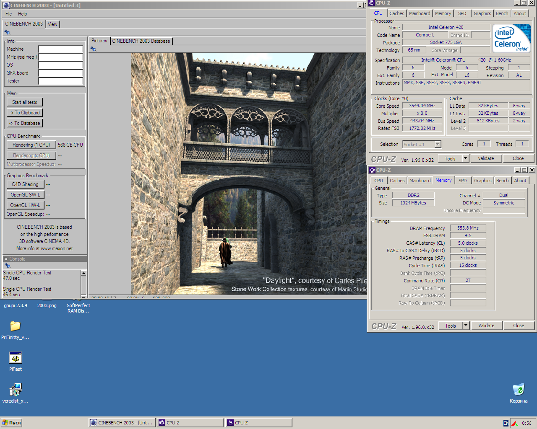Click the pin icon under the Pictures tab

(x=93, y=49)
